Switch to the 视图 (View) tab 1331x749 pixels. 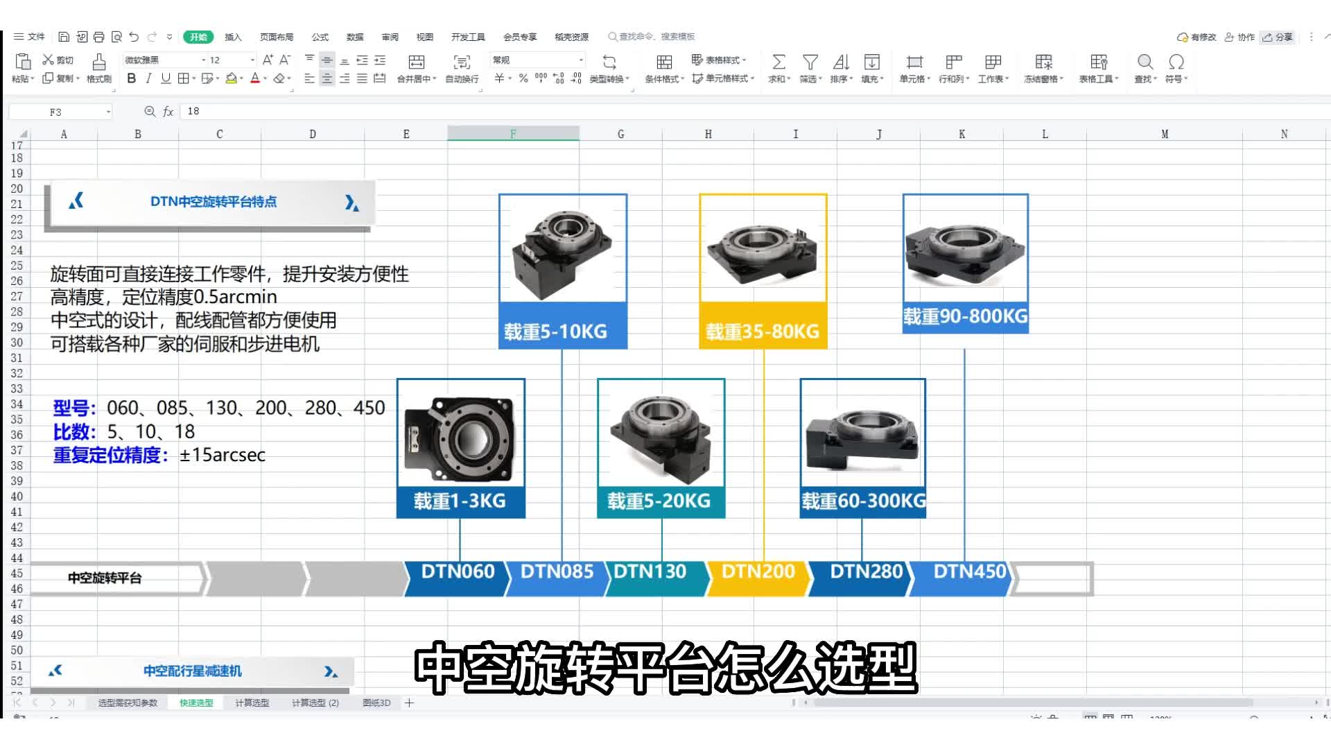424,37
